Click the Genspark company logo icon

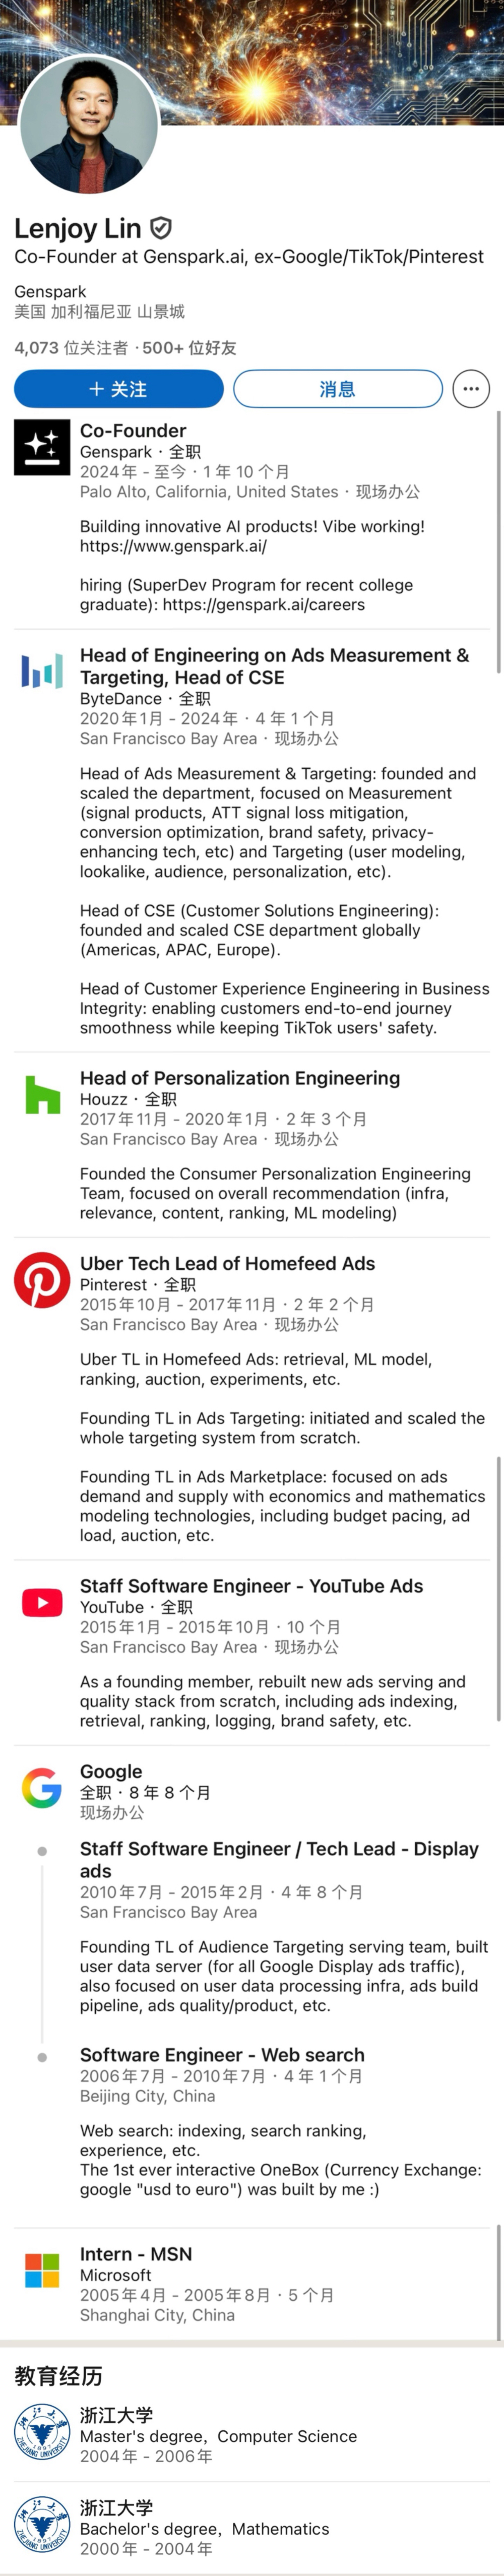(x=42, y=447)
